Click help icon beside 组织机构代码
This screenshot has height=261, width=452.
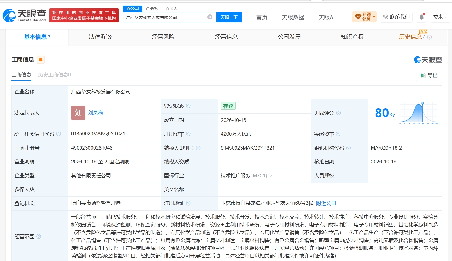(x=348, y=148)
